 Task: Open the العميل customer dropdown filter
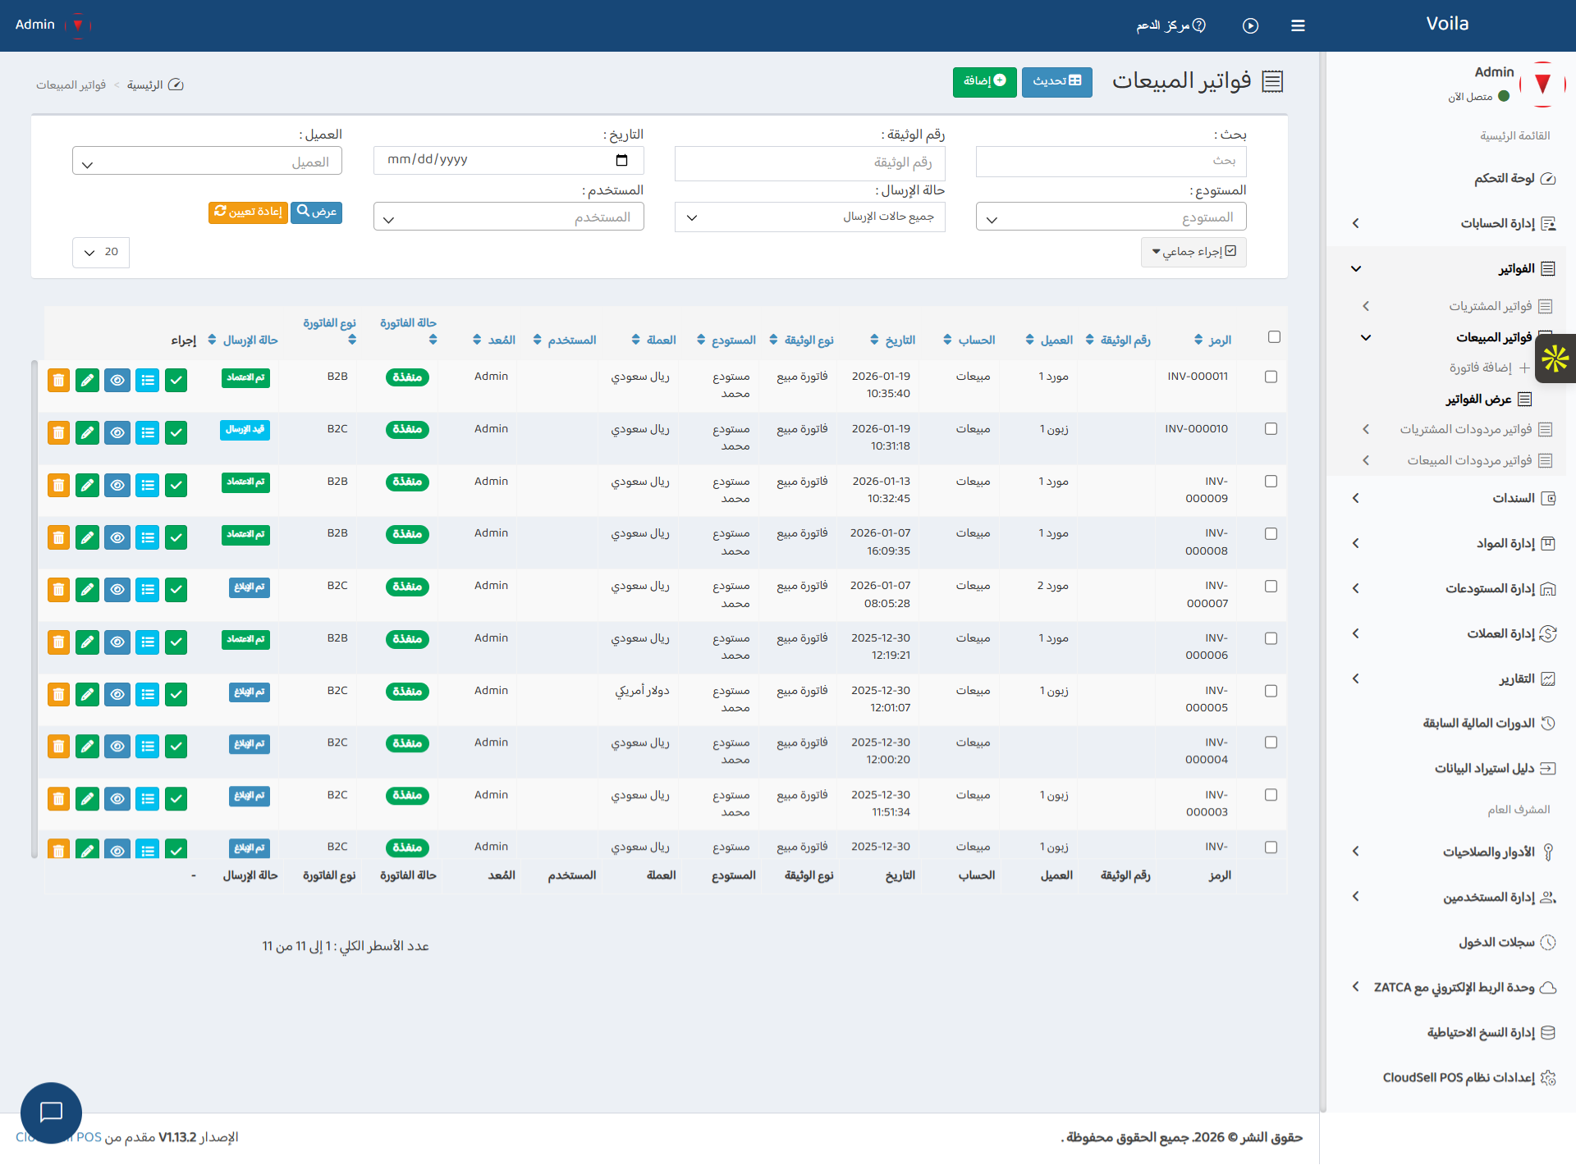tap(207, 162)
